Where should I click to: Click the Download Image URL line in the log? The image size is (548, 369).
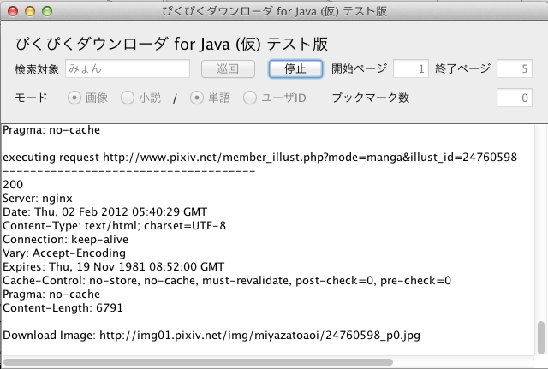pos(211,335)
